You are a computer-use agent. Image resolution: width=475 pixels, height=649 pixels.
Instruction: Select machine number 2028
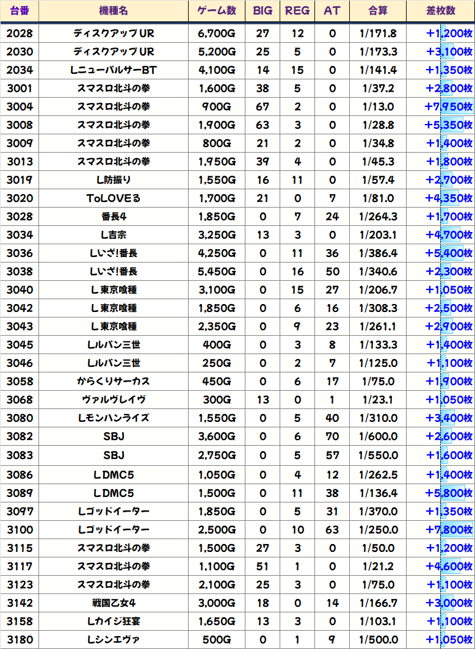[20, 34]
